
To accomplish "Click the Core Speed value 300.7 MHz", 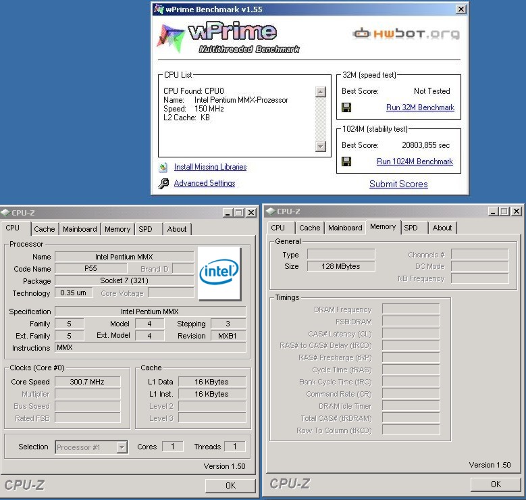I will [87, 382].
